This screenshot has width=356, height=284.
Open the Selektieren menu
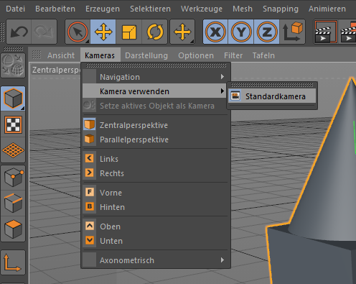point(150,9)
